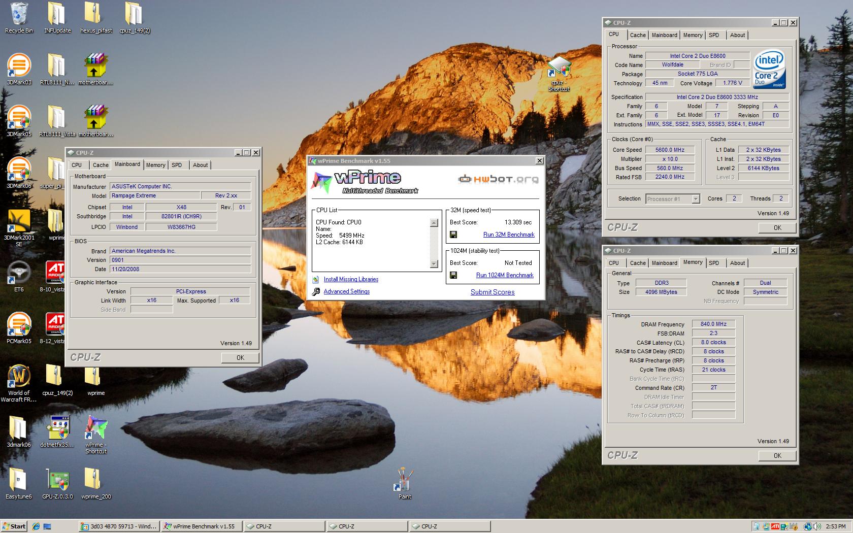Screen dimensions: 853x533
Task: Open the INFUpdate folder icon
Action: coord(57,18)
